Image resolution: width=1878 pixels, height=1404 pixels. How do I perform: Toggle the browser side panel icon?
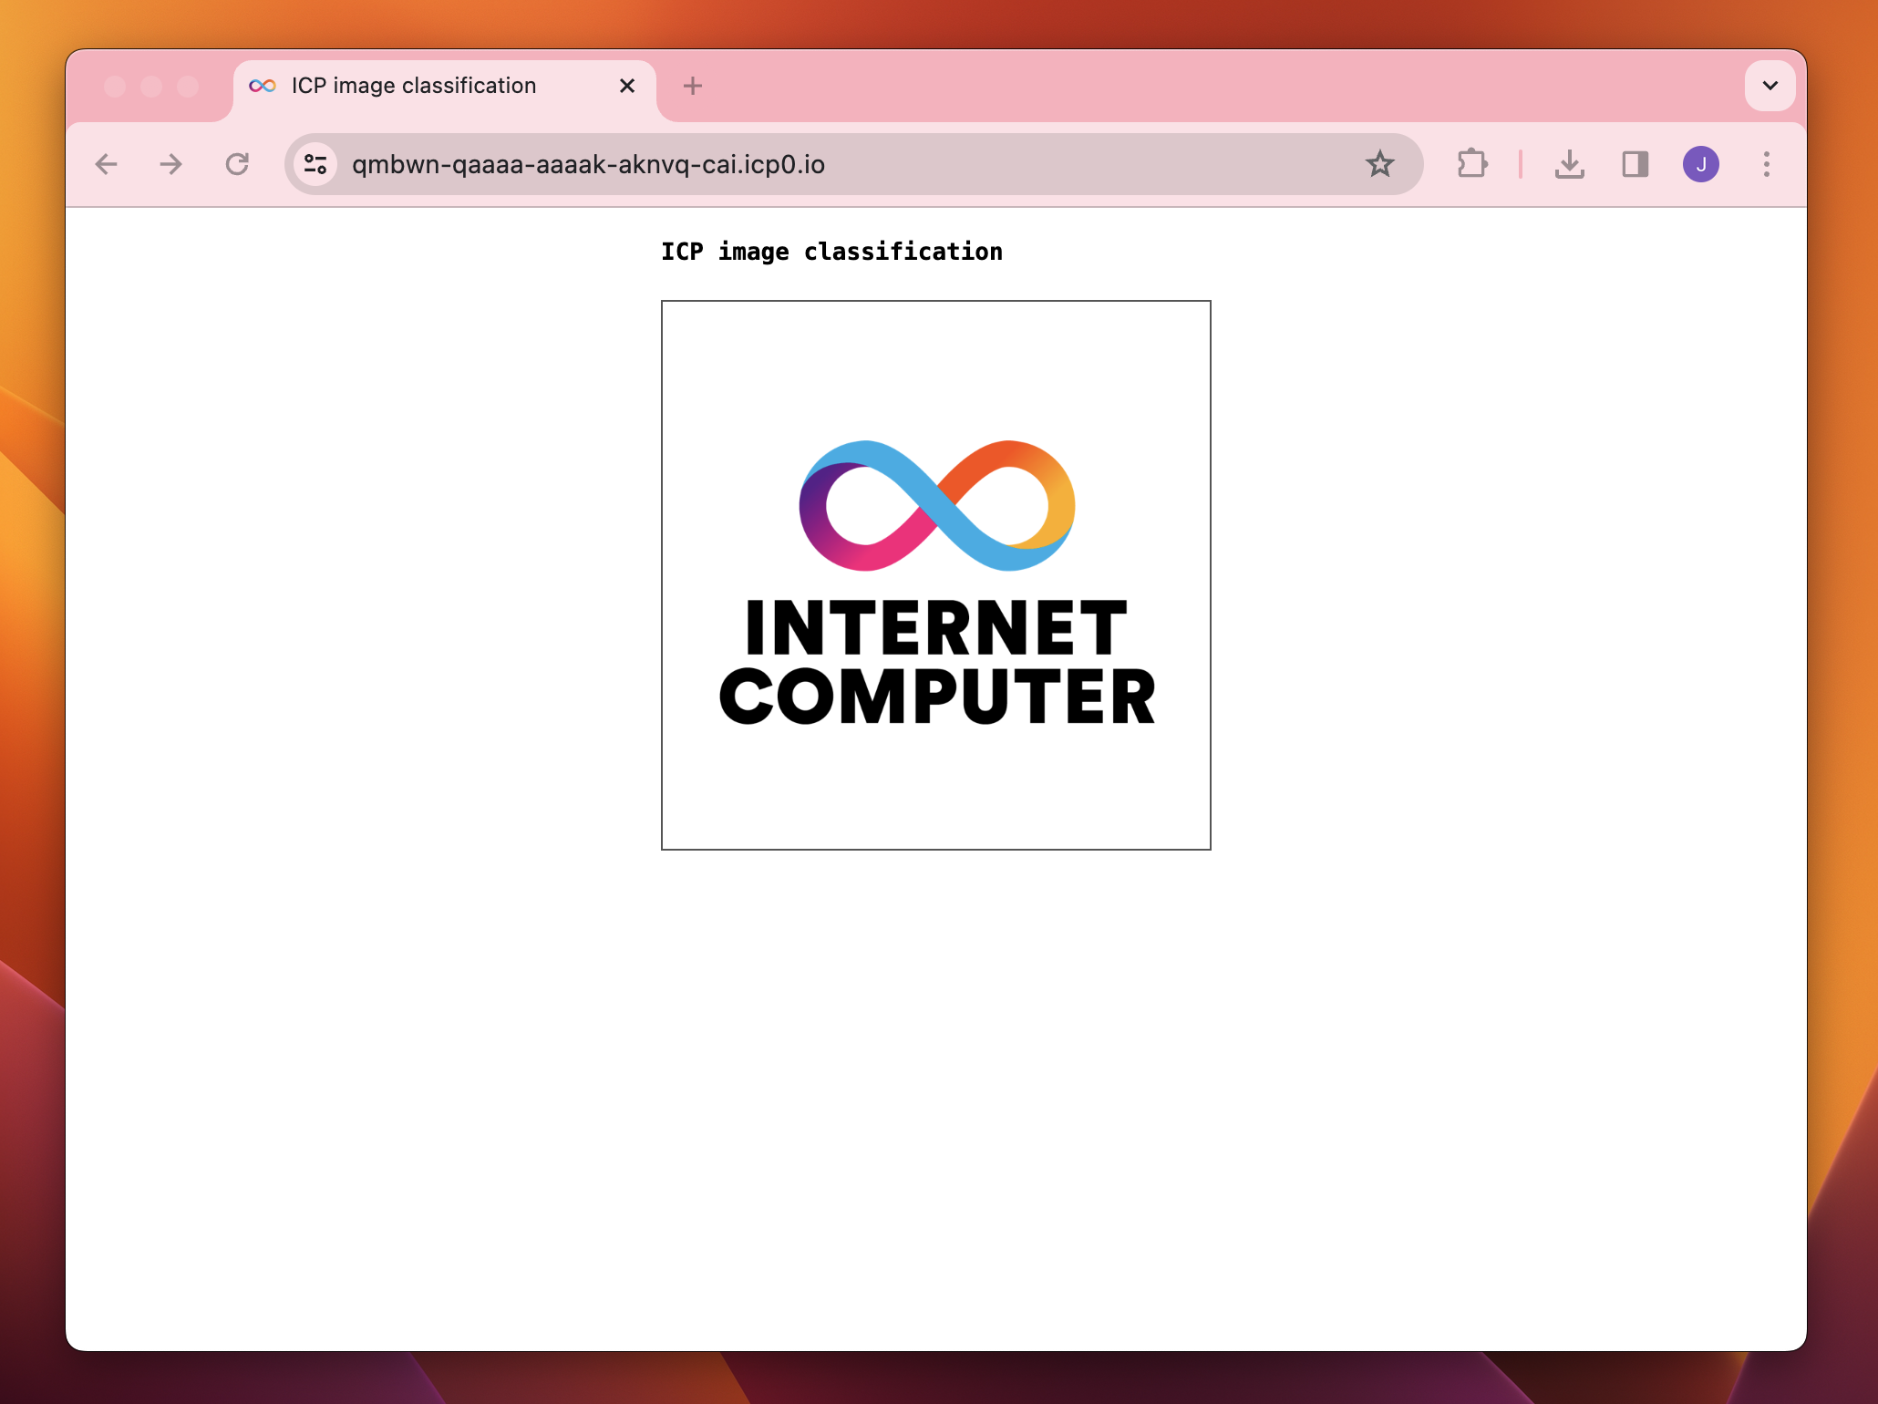coord(1635,164)
